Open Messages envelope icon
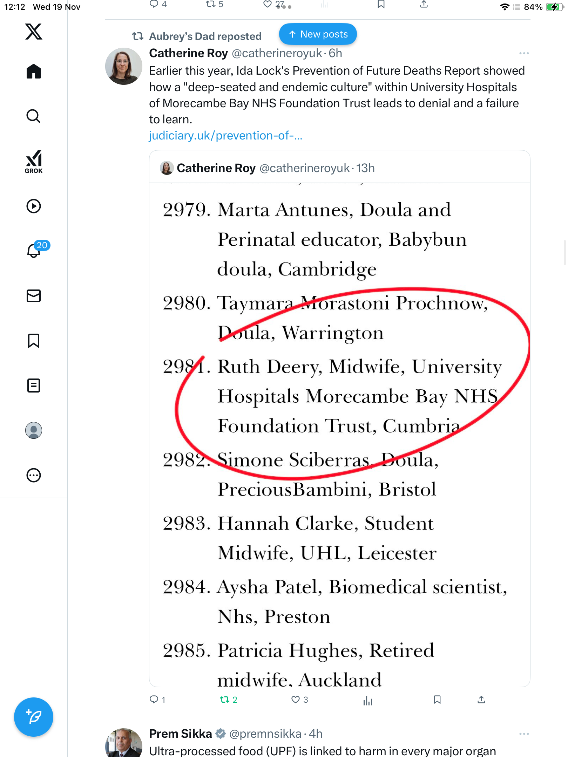This screenshot has height=757, width=568. tap(34, 296)
